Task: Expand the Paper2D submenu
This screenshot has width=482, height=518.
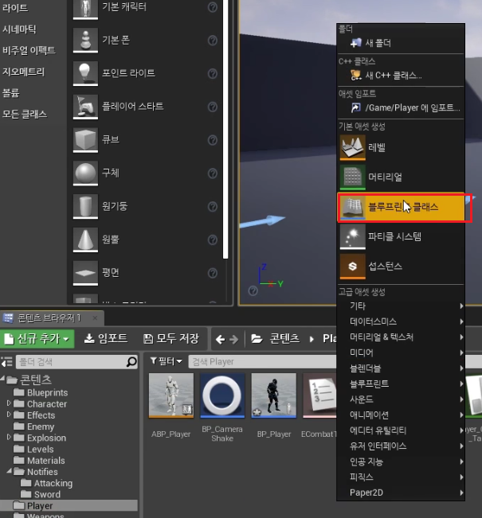Action: coord(401,493)
